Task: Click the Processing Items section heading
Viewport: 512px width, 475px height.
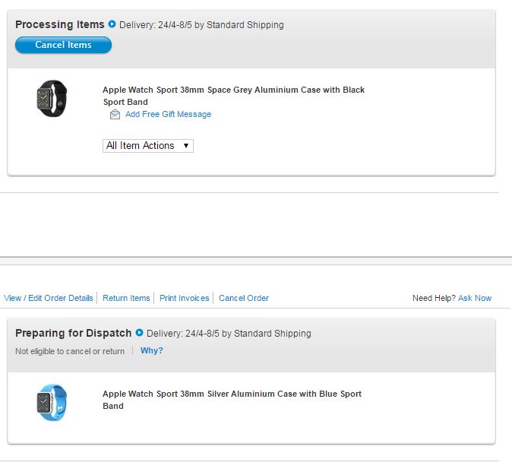Action: pyautogui.click(x=60, y=24)
